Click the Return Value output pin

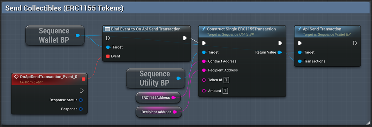tap(279, 52)
